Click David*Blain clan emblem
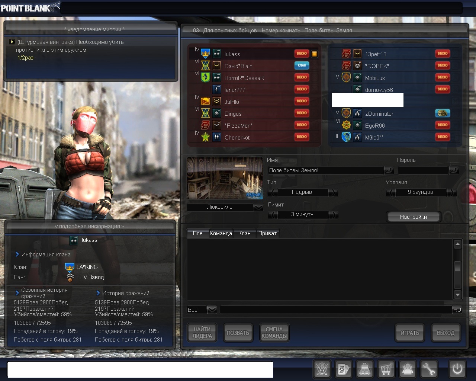 pyautogui.click(x=205, y=65)
